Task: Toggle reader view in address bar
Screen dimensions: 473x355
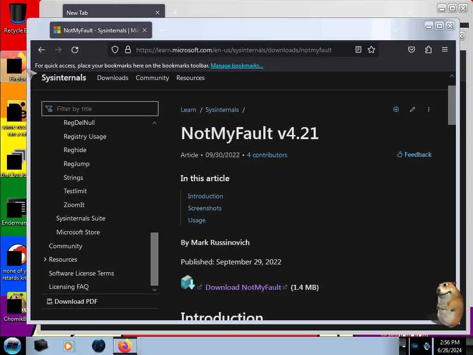Action: point(358,49)
